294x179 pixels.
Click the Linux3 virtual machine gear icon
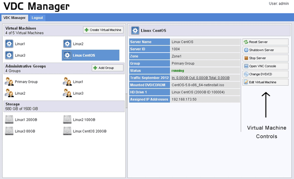[9, 55]
